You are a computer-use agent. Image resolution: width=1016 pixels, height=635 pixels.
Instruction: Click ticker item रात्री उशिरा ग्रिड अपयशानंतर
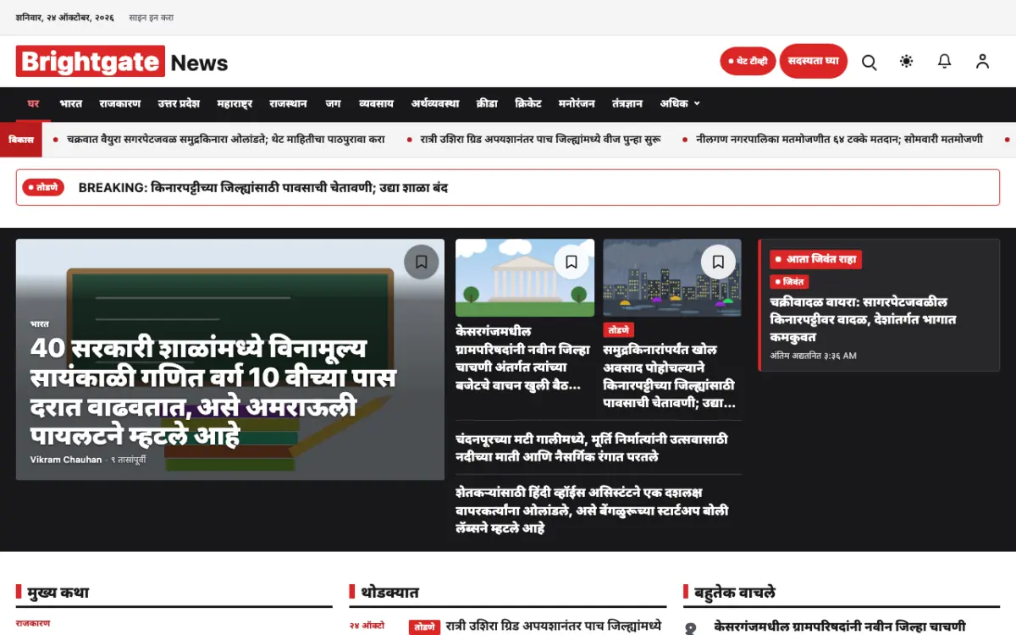[540, 139]
